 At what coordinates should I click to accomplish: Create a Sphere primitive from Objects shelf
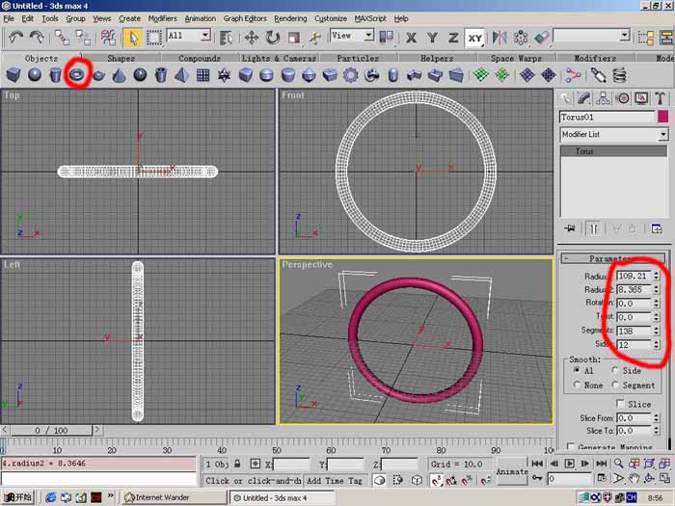pos(35,75)
